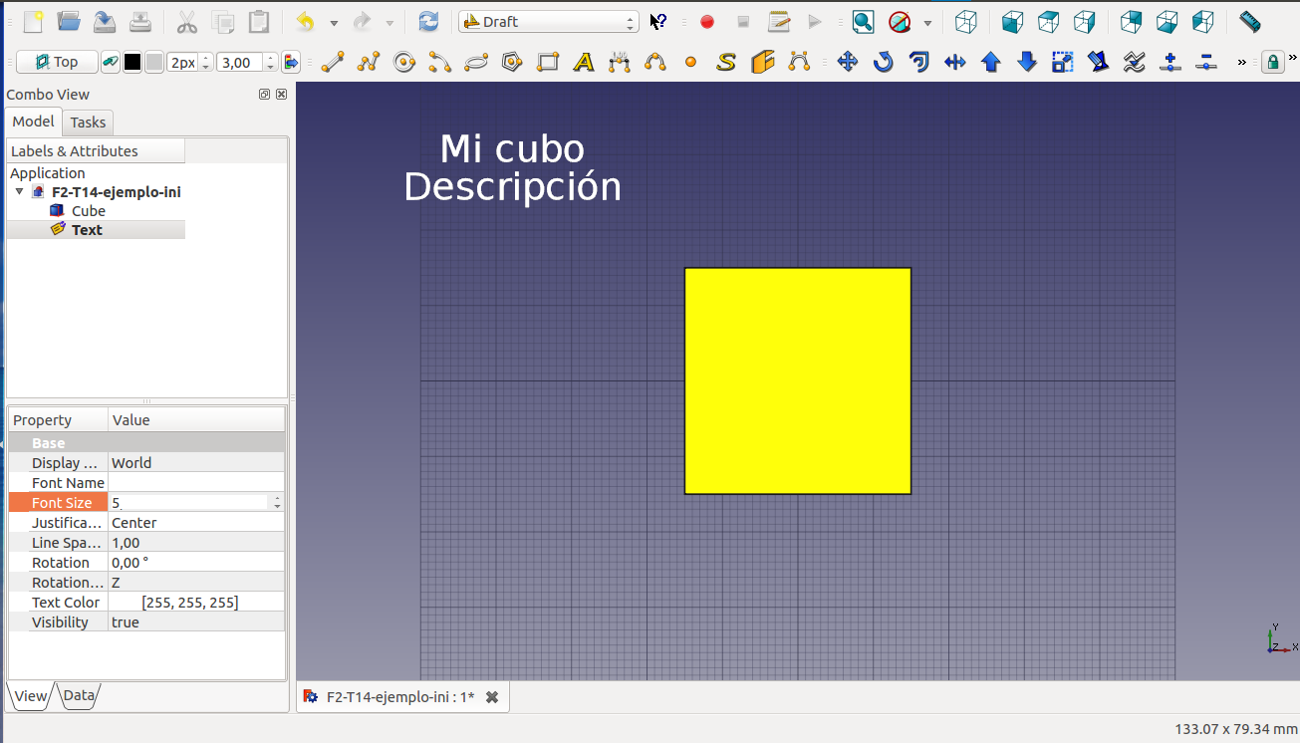Click the Measure distance ruler icon
Viewport: 1300px width, 743px height.
point(1249,22)
